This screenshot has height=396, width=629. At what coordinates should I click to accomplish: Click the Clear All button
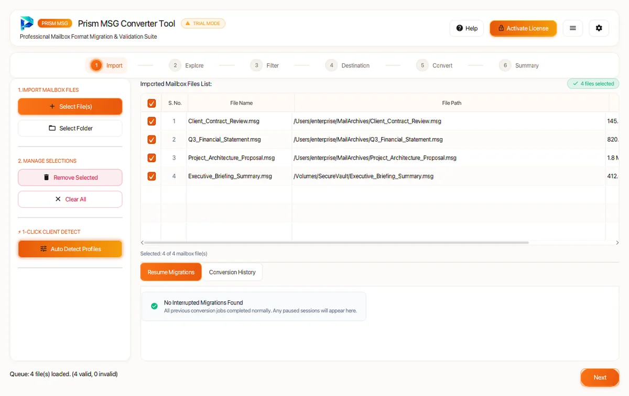(x=70, y=199)
